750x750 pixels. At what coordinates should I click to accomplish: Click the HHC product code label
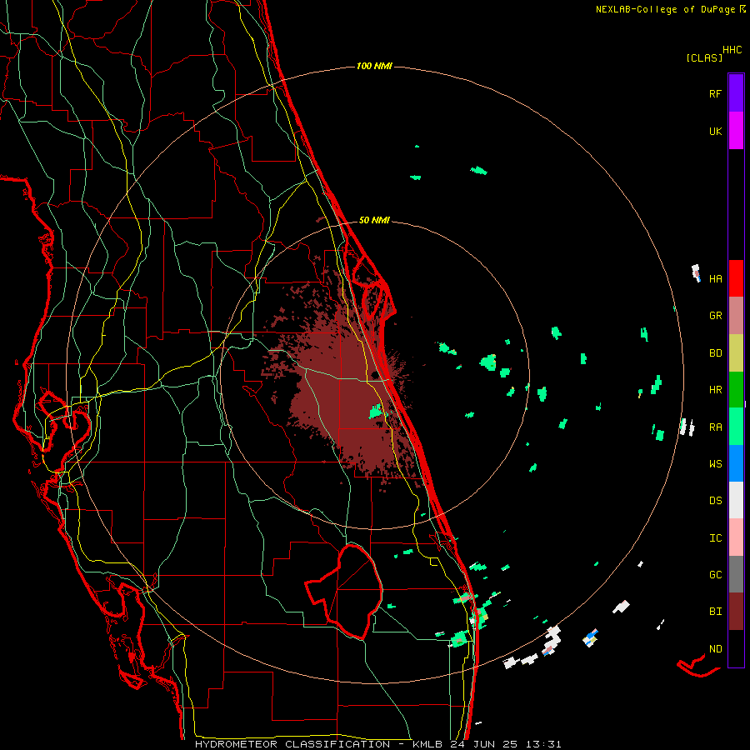pyautogui.click(x=732, y=50)
